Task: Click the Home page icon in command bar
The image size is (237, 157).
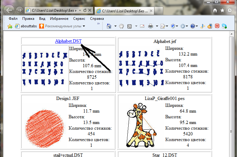Action: 109,26
